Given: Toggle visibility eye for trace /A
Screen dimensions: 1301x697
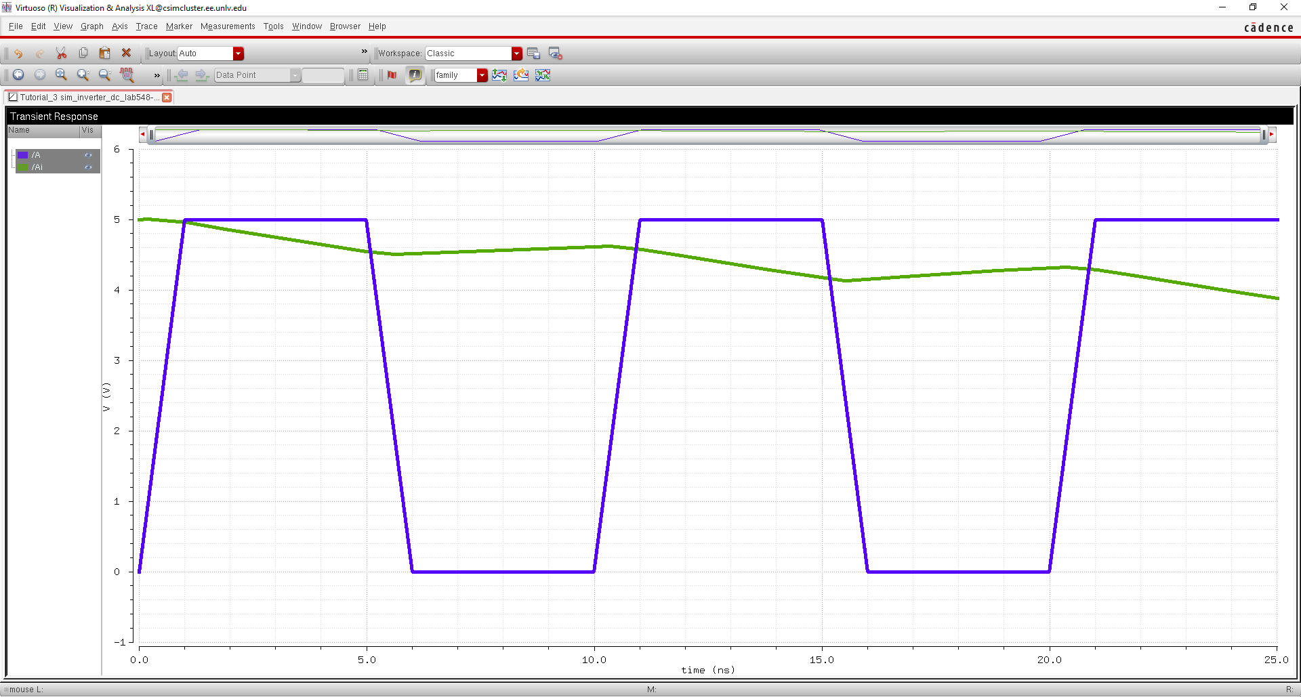Looking at the screenshot, I should pyautogui.click(x=88, y=155).
